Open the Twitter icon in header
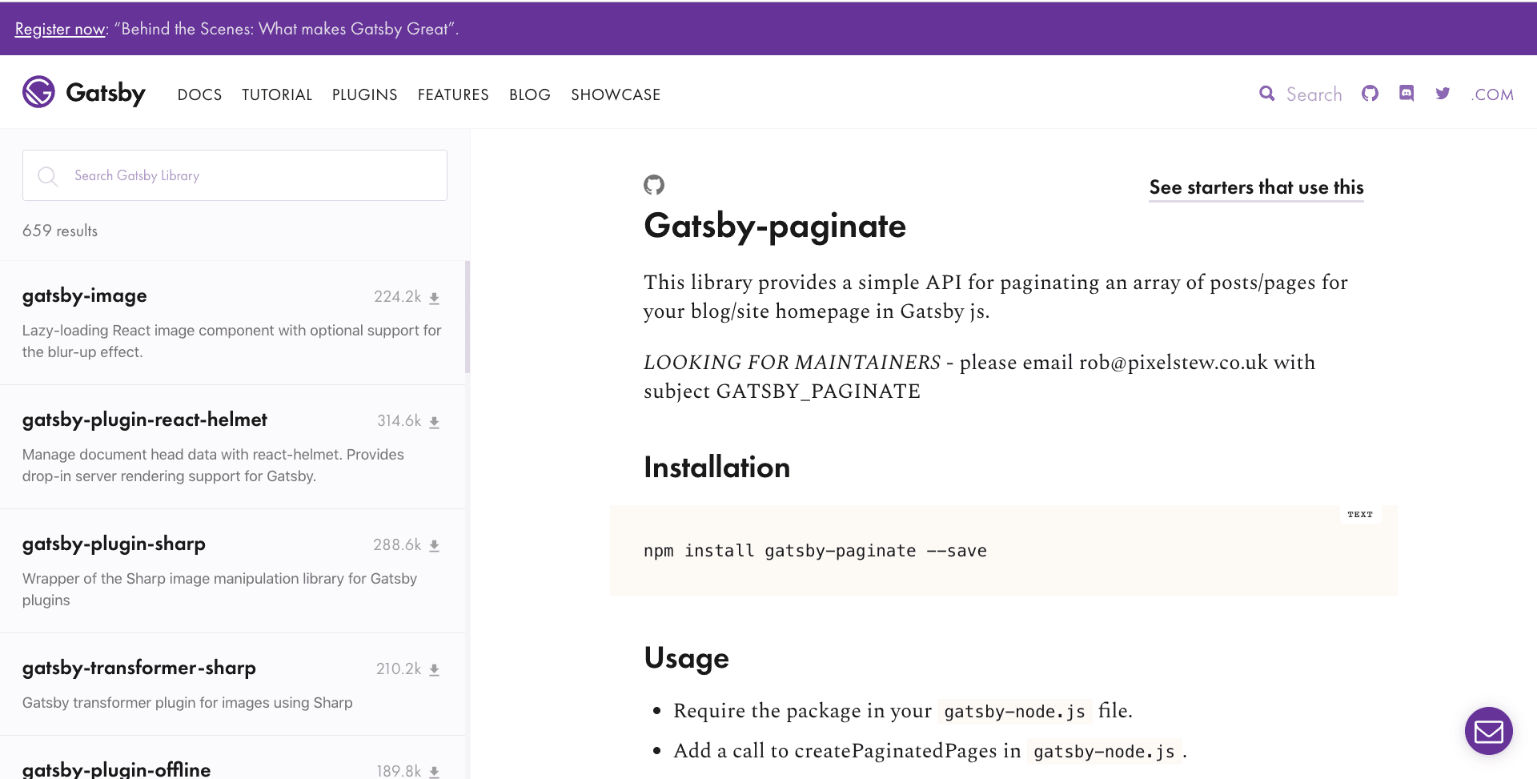This screenshot has height=779, width=1537. pyautogui.click(x=1443, y=94)
